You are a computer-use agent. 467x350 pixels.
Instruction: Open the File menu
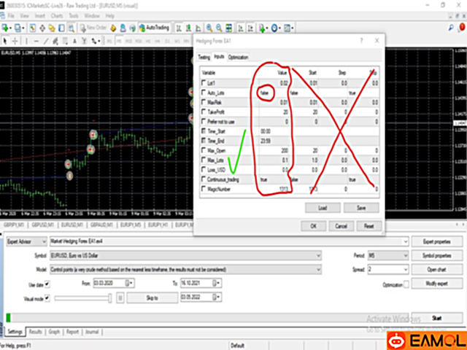(11, 16)
